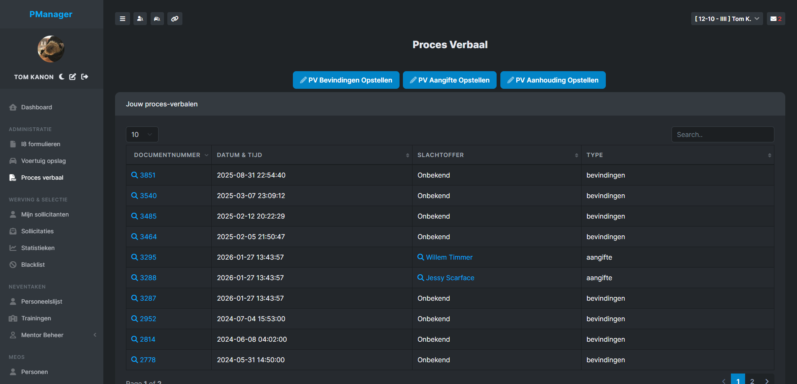The image size is (797, 384).
Task: Open the Tom K. user dropdown
Action: (727, 18)
